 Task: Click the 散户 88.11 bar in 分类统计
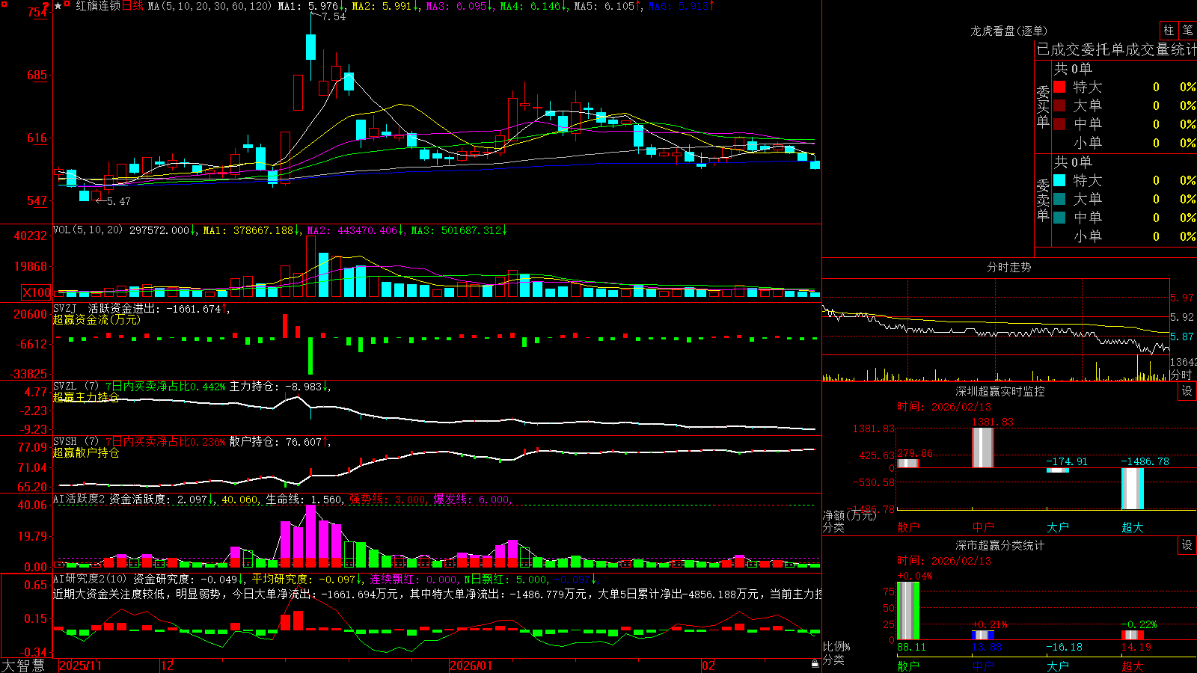pyautogui.click(x=908, y=611)
